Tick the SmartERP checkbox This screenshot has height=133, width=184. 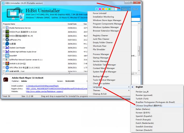pyautogui.click(x=4, y=55)
